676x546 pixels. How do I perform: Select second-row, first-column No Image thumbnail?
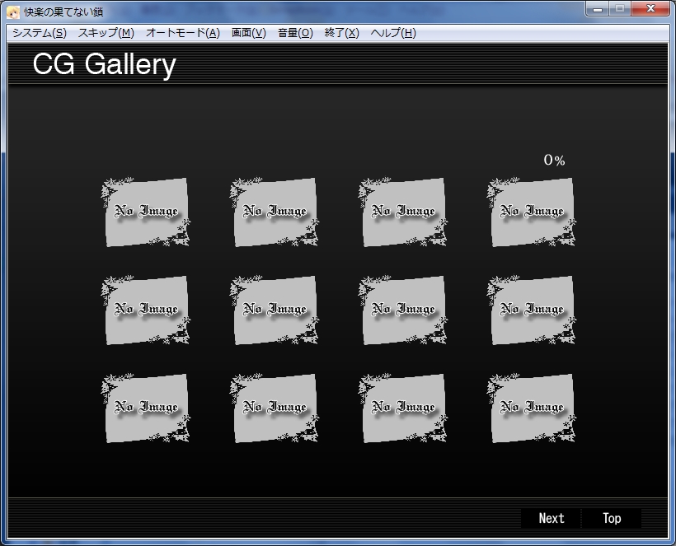[146, 310]
